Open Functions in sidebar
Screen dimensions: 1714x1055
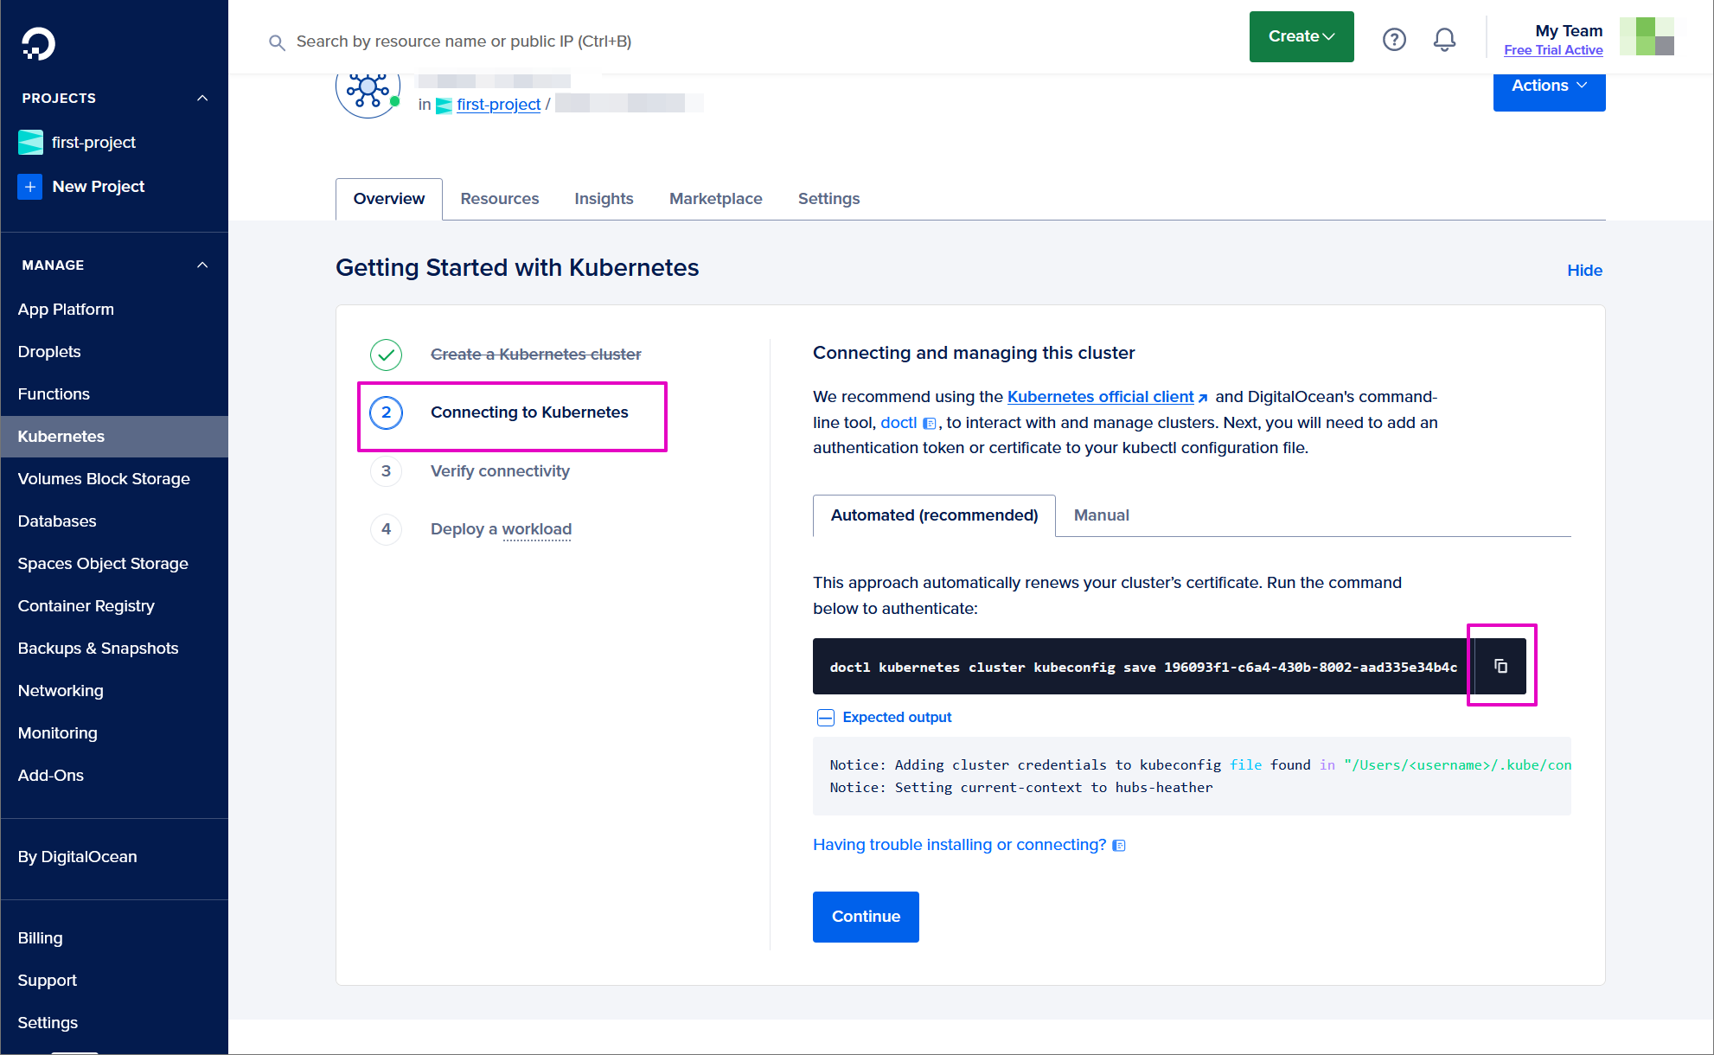(x=54, y=394)
